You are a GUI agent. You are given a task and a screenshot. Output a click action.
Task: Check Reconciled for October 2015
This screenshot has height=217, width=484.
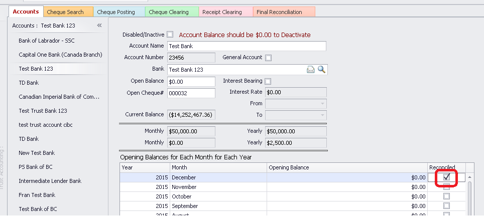click(x=446, y=196)
